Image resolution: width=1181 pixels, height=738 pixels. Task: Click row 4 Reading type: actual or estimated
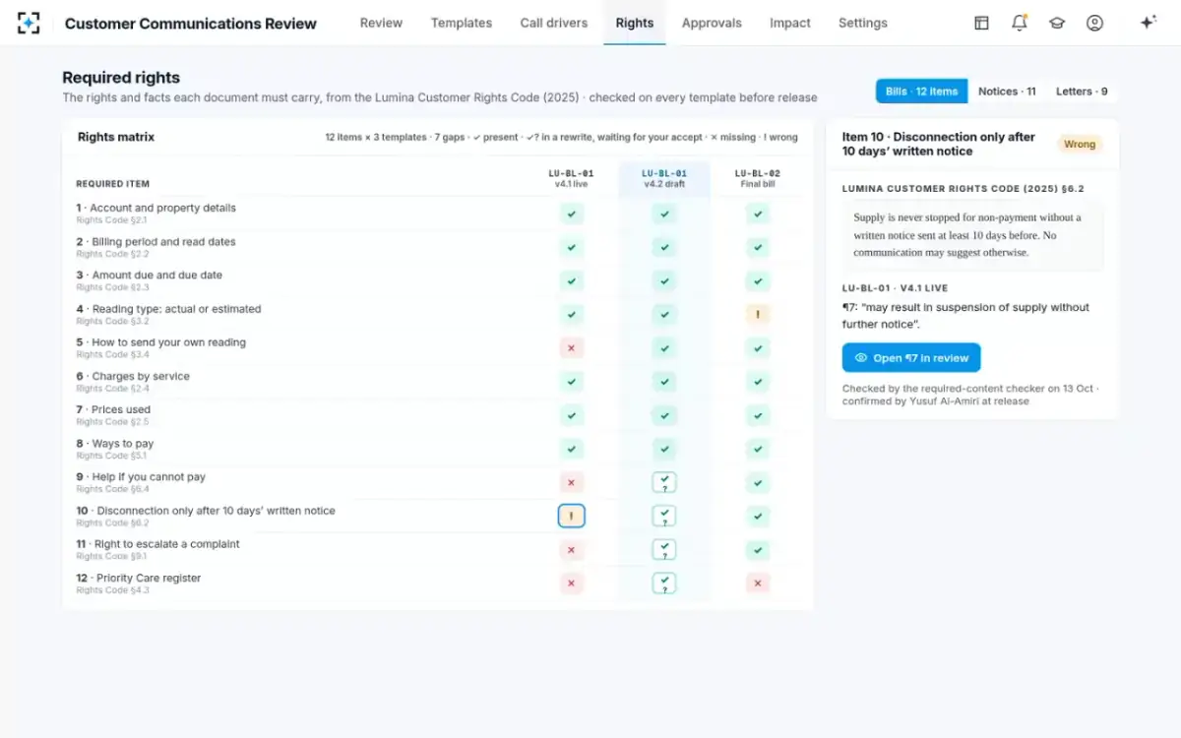(x=438, y=314)
